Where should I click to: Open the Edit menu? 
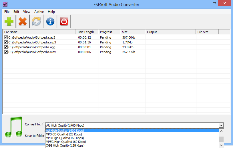16,12
